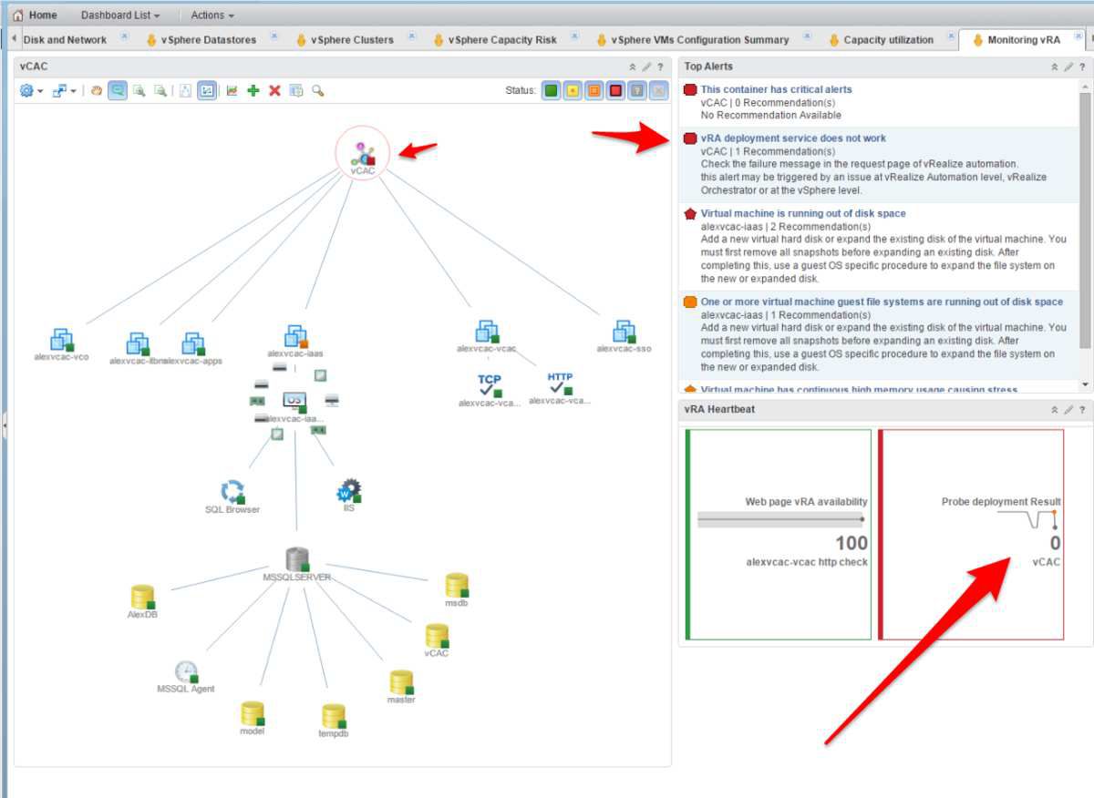The height and width of the screenshot is (798, 1094).
Task: Select the TCP check node
Action: click(x=490, y=390)
